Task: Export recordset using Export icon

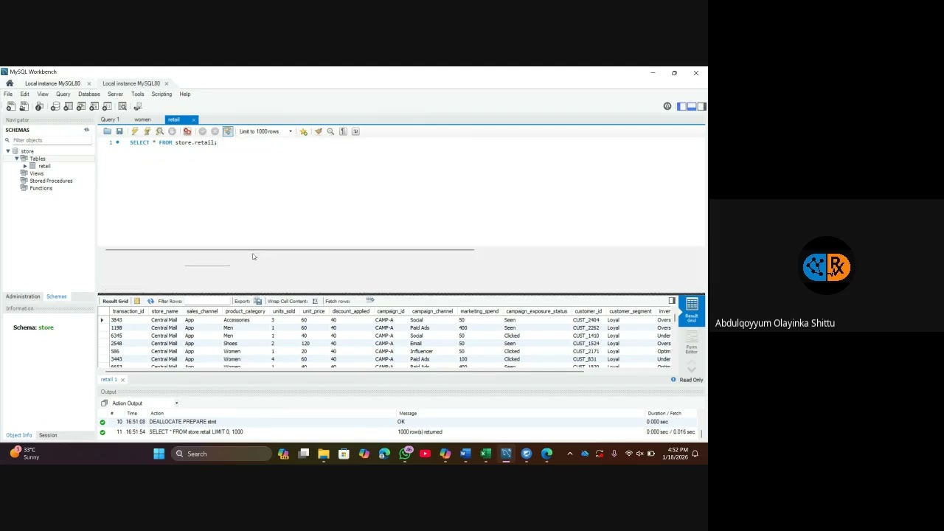Action: click(257, 301)
